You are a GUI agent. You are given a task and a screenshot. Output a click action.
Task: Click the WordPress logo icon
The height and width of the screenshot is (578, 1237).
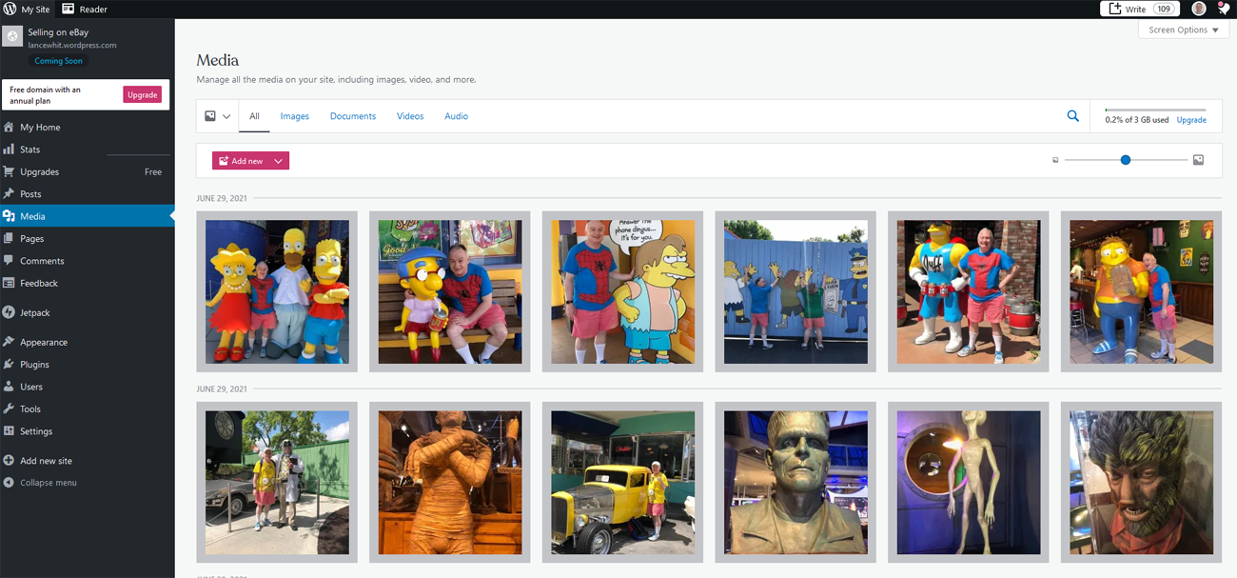pos(10,9)
